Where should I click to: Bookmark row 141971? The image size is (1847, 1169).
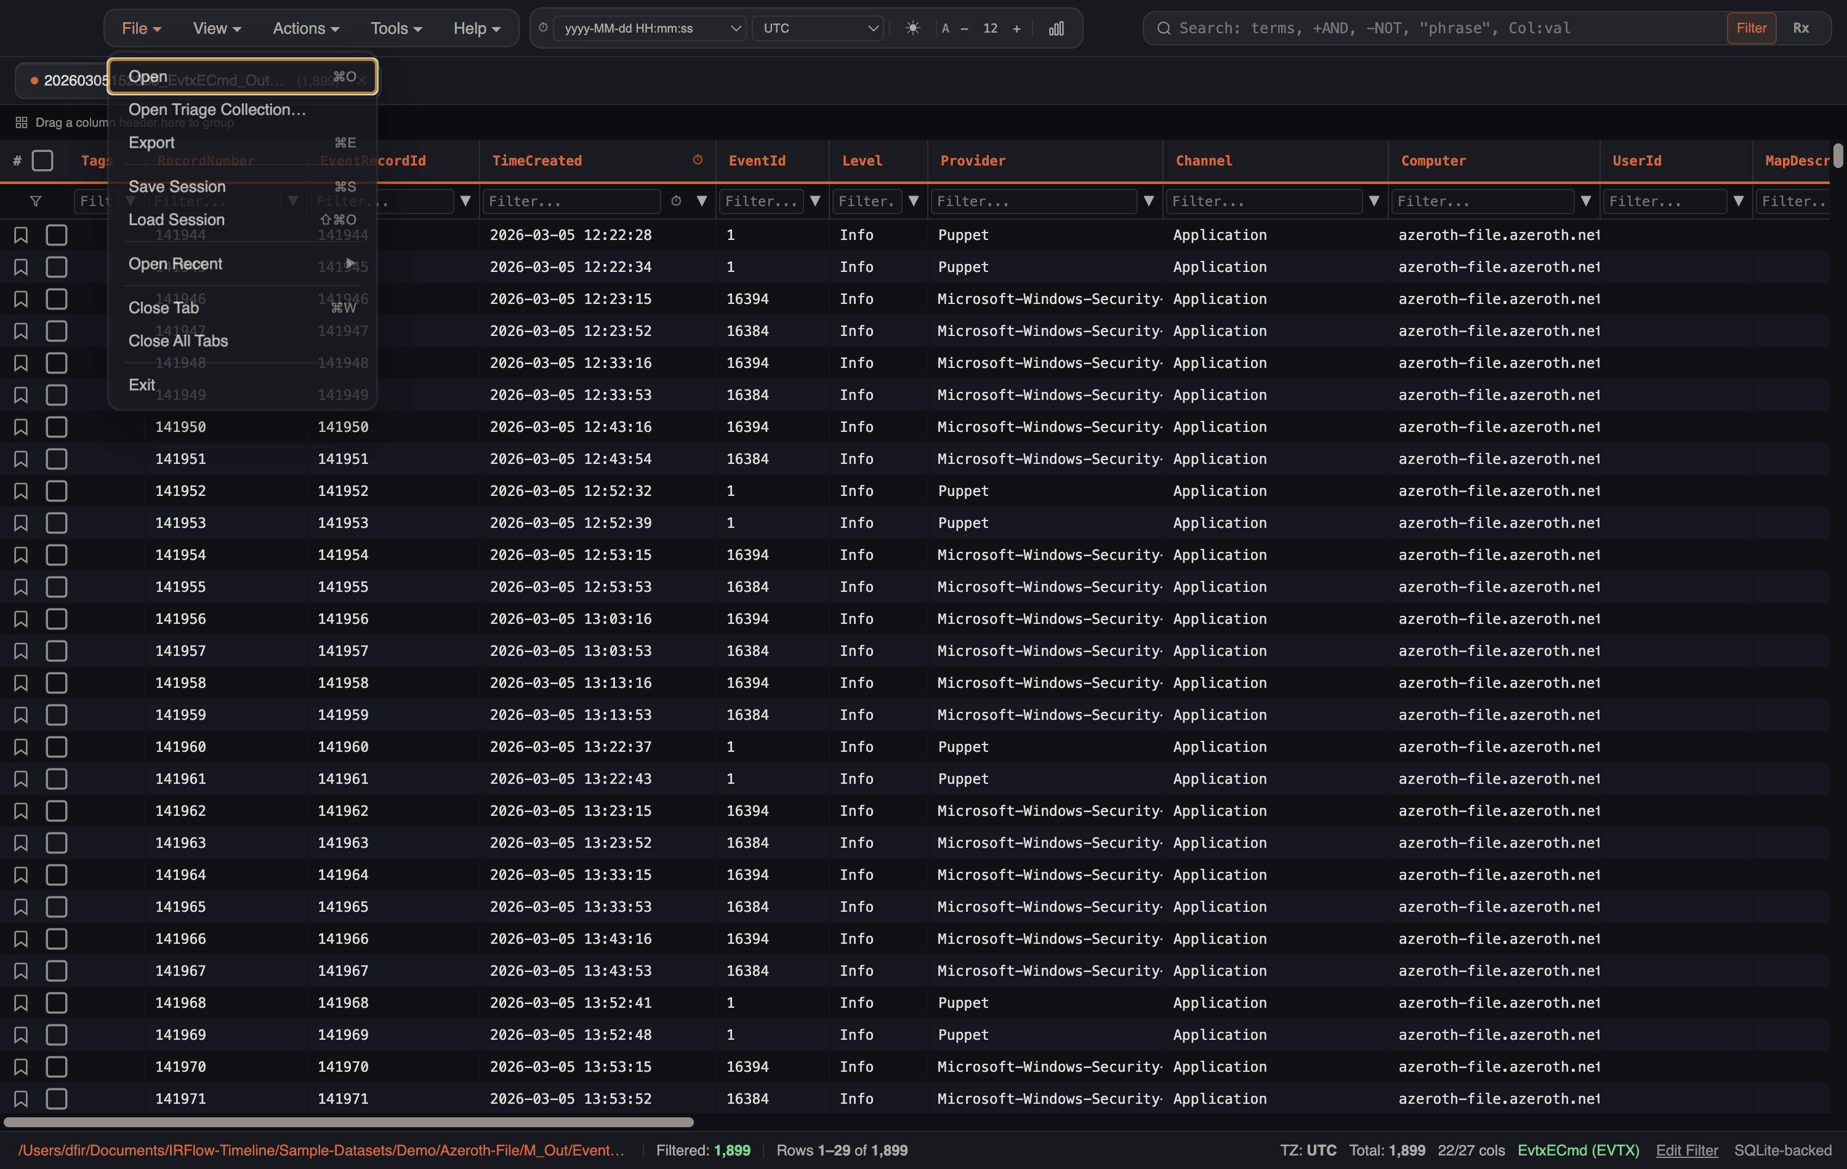(21, 1098)
